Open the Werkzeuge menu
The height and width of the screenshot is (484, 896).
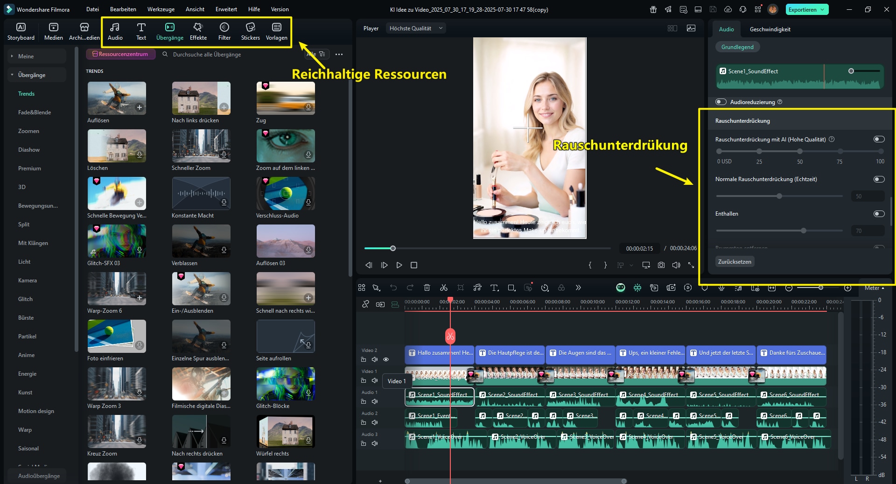(161, 9)
